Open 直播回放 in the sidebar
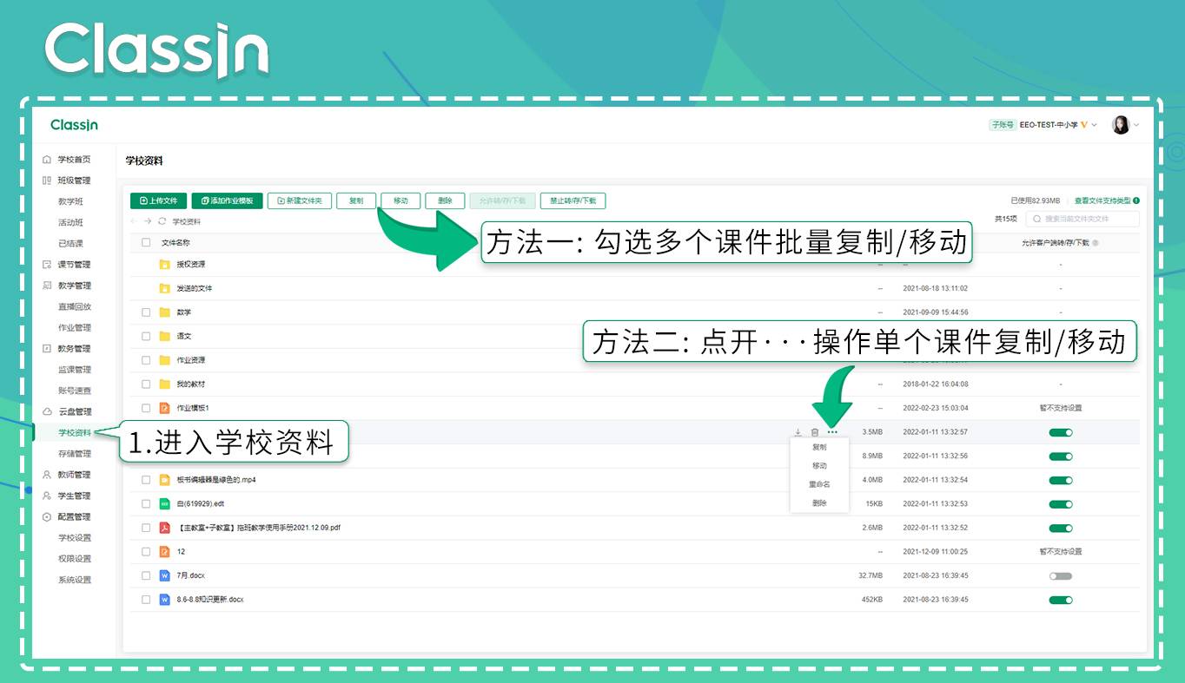 point(74,306)
